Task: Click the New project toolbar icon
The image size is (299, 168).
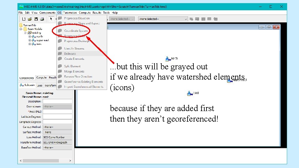Action: 24,19
